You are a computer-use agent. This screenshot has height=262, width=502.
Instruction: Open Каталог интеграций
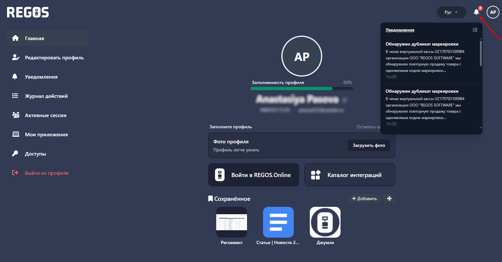click(350, 175)
